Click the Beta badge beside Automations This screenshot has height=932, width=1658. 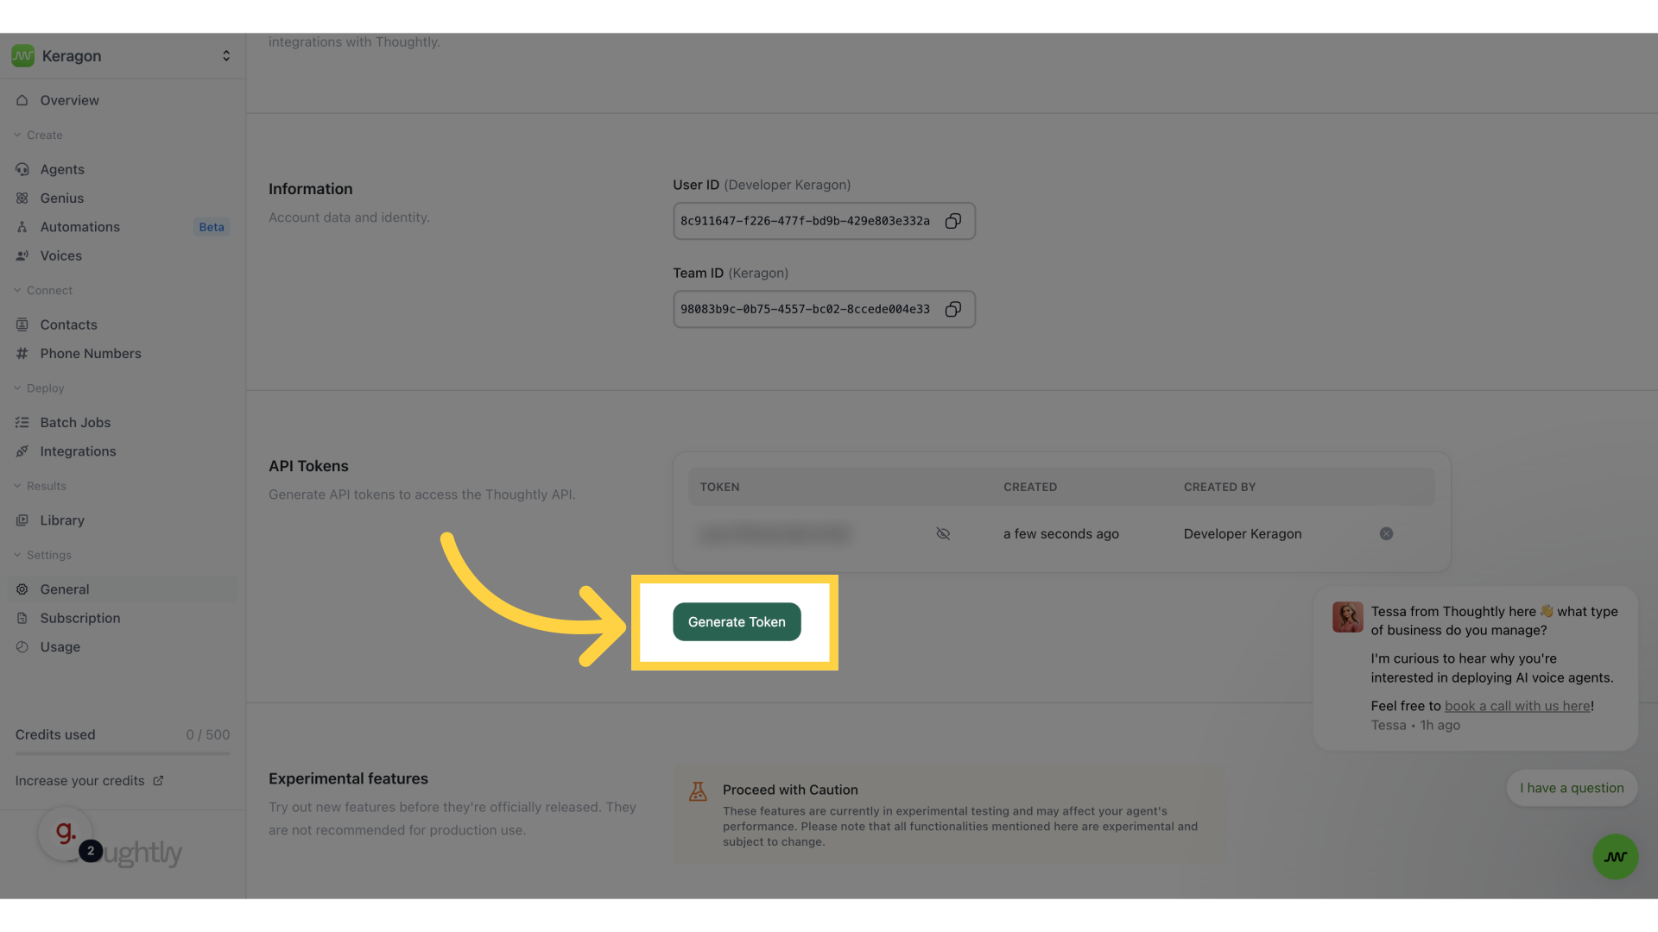coord(212,227)
